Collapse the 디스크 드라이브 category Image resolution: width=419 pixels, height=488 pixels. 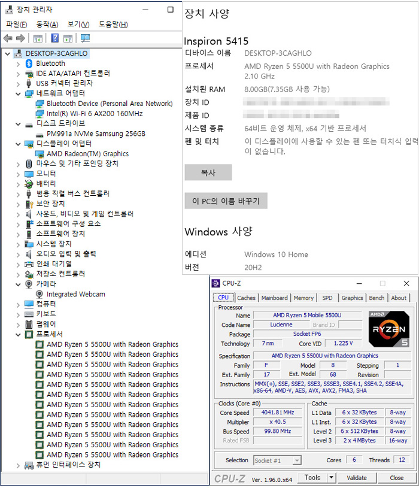(x=18, y=124)
